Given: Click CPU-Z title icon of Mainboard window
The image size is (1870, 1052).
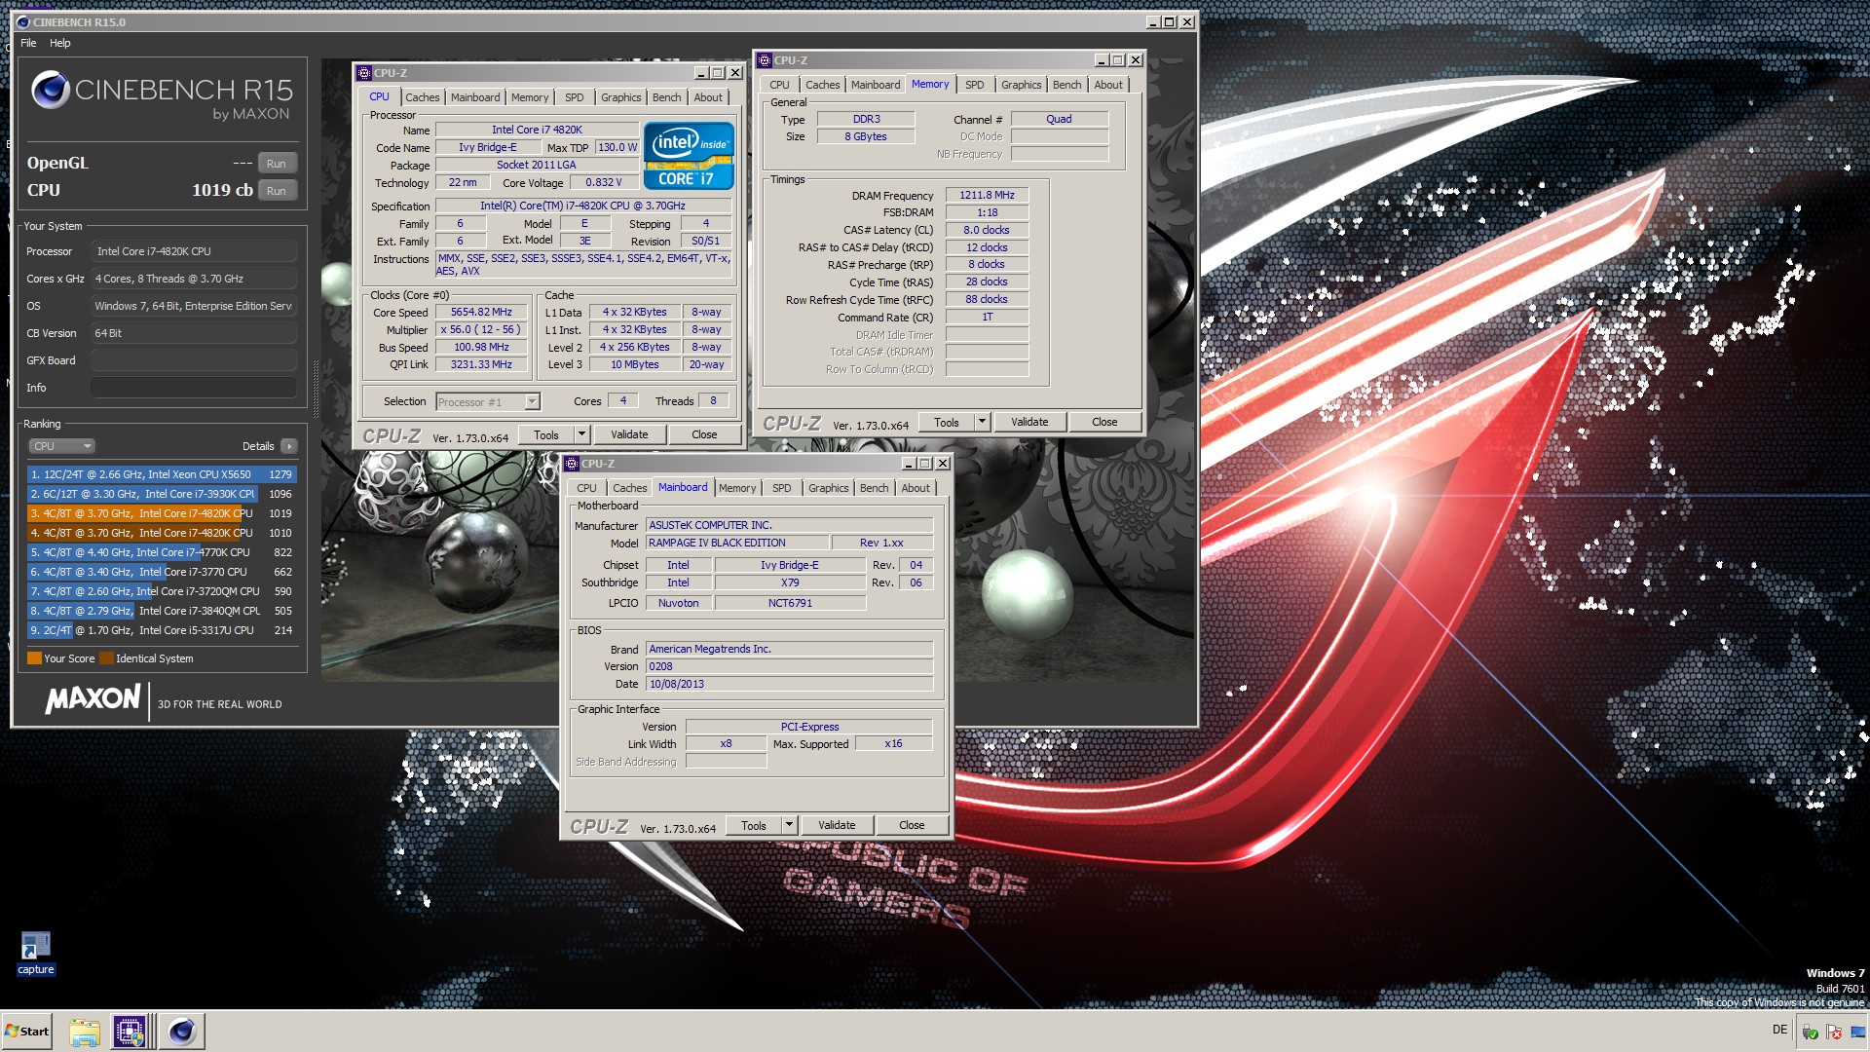Looking at the screenshot, I should 572,464.
